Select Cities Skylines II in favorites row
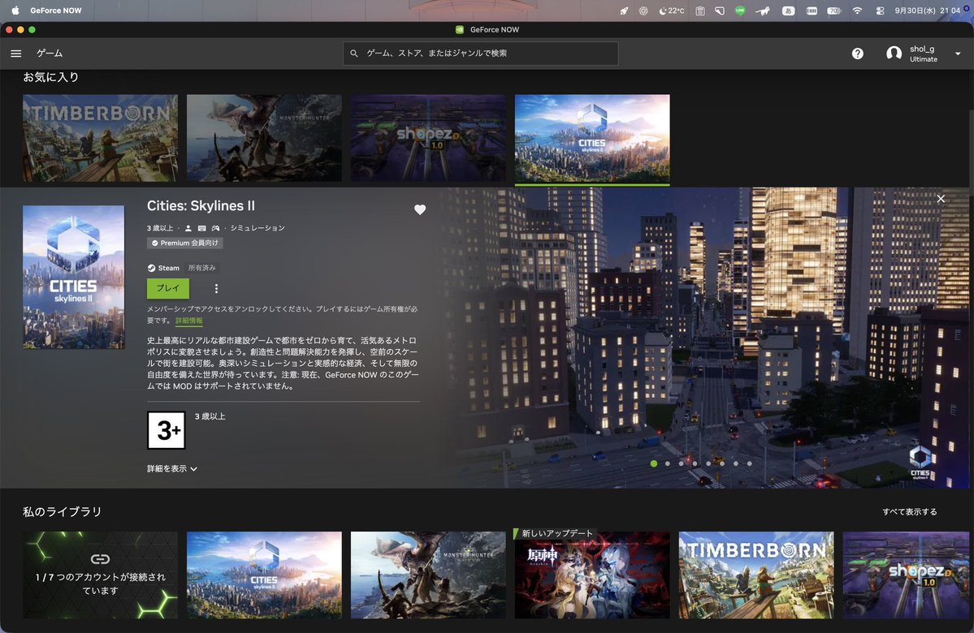This screenshot has width=974, height=633. tap(592, 138)
